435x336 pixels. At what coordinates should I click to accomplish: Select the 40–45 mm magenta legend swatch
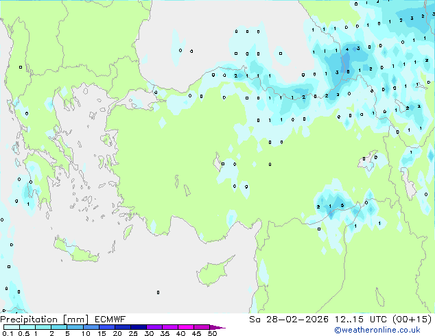pyautogui.click(x=186, y=327)
